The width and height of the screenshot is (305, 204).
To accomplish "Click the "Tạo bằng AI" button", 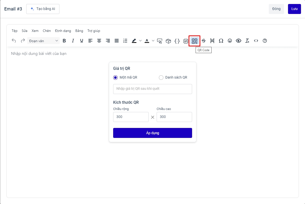I will (43, 9).
